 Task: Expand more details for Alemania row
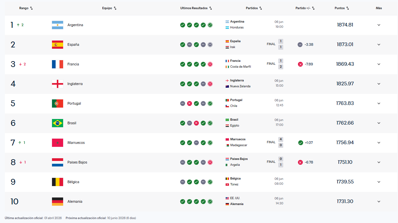[379, 201]
